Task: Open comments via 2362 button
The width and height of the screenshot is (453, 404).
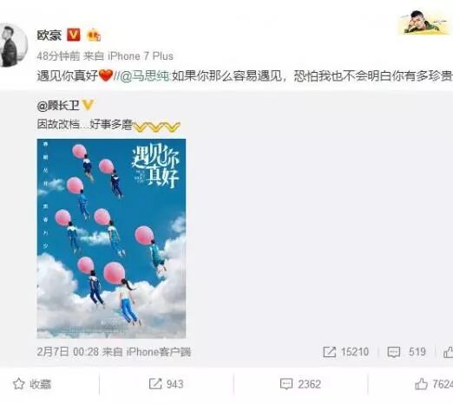Action: point(300,384)
